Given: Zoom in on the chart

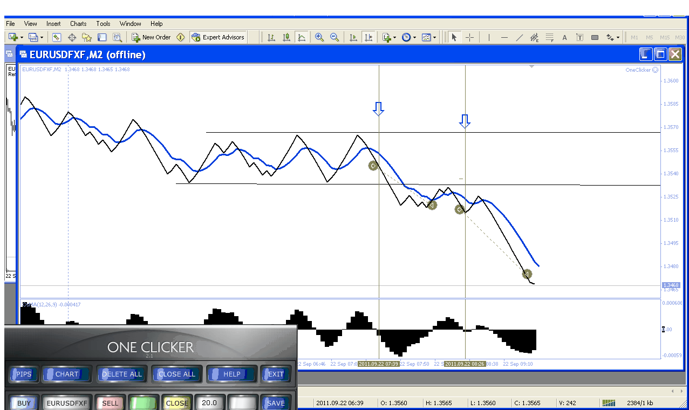Looking at the screenshot, I should coord(319,37).
